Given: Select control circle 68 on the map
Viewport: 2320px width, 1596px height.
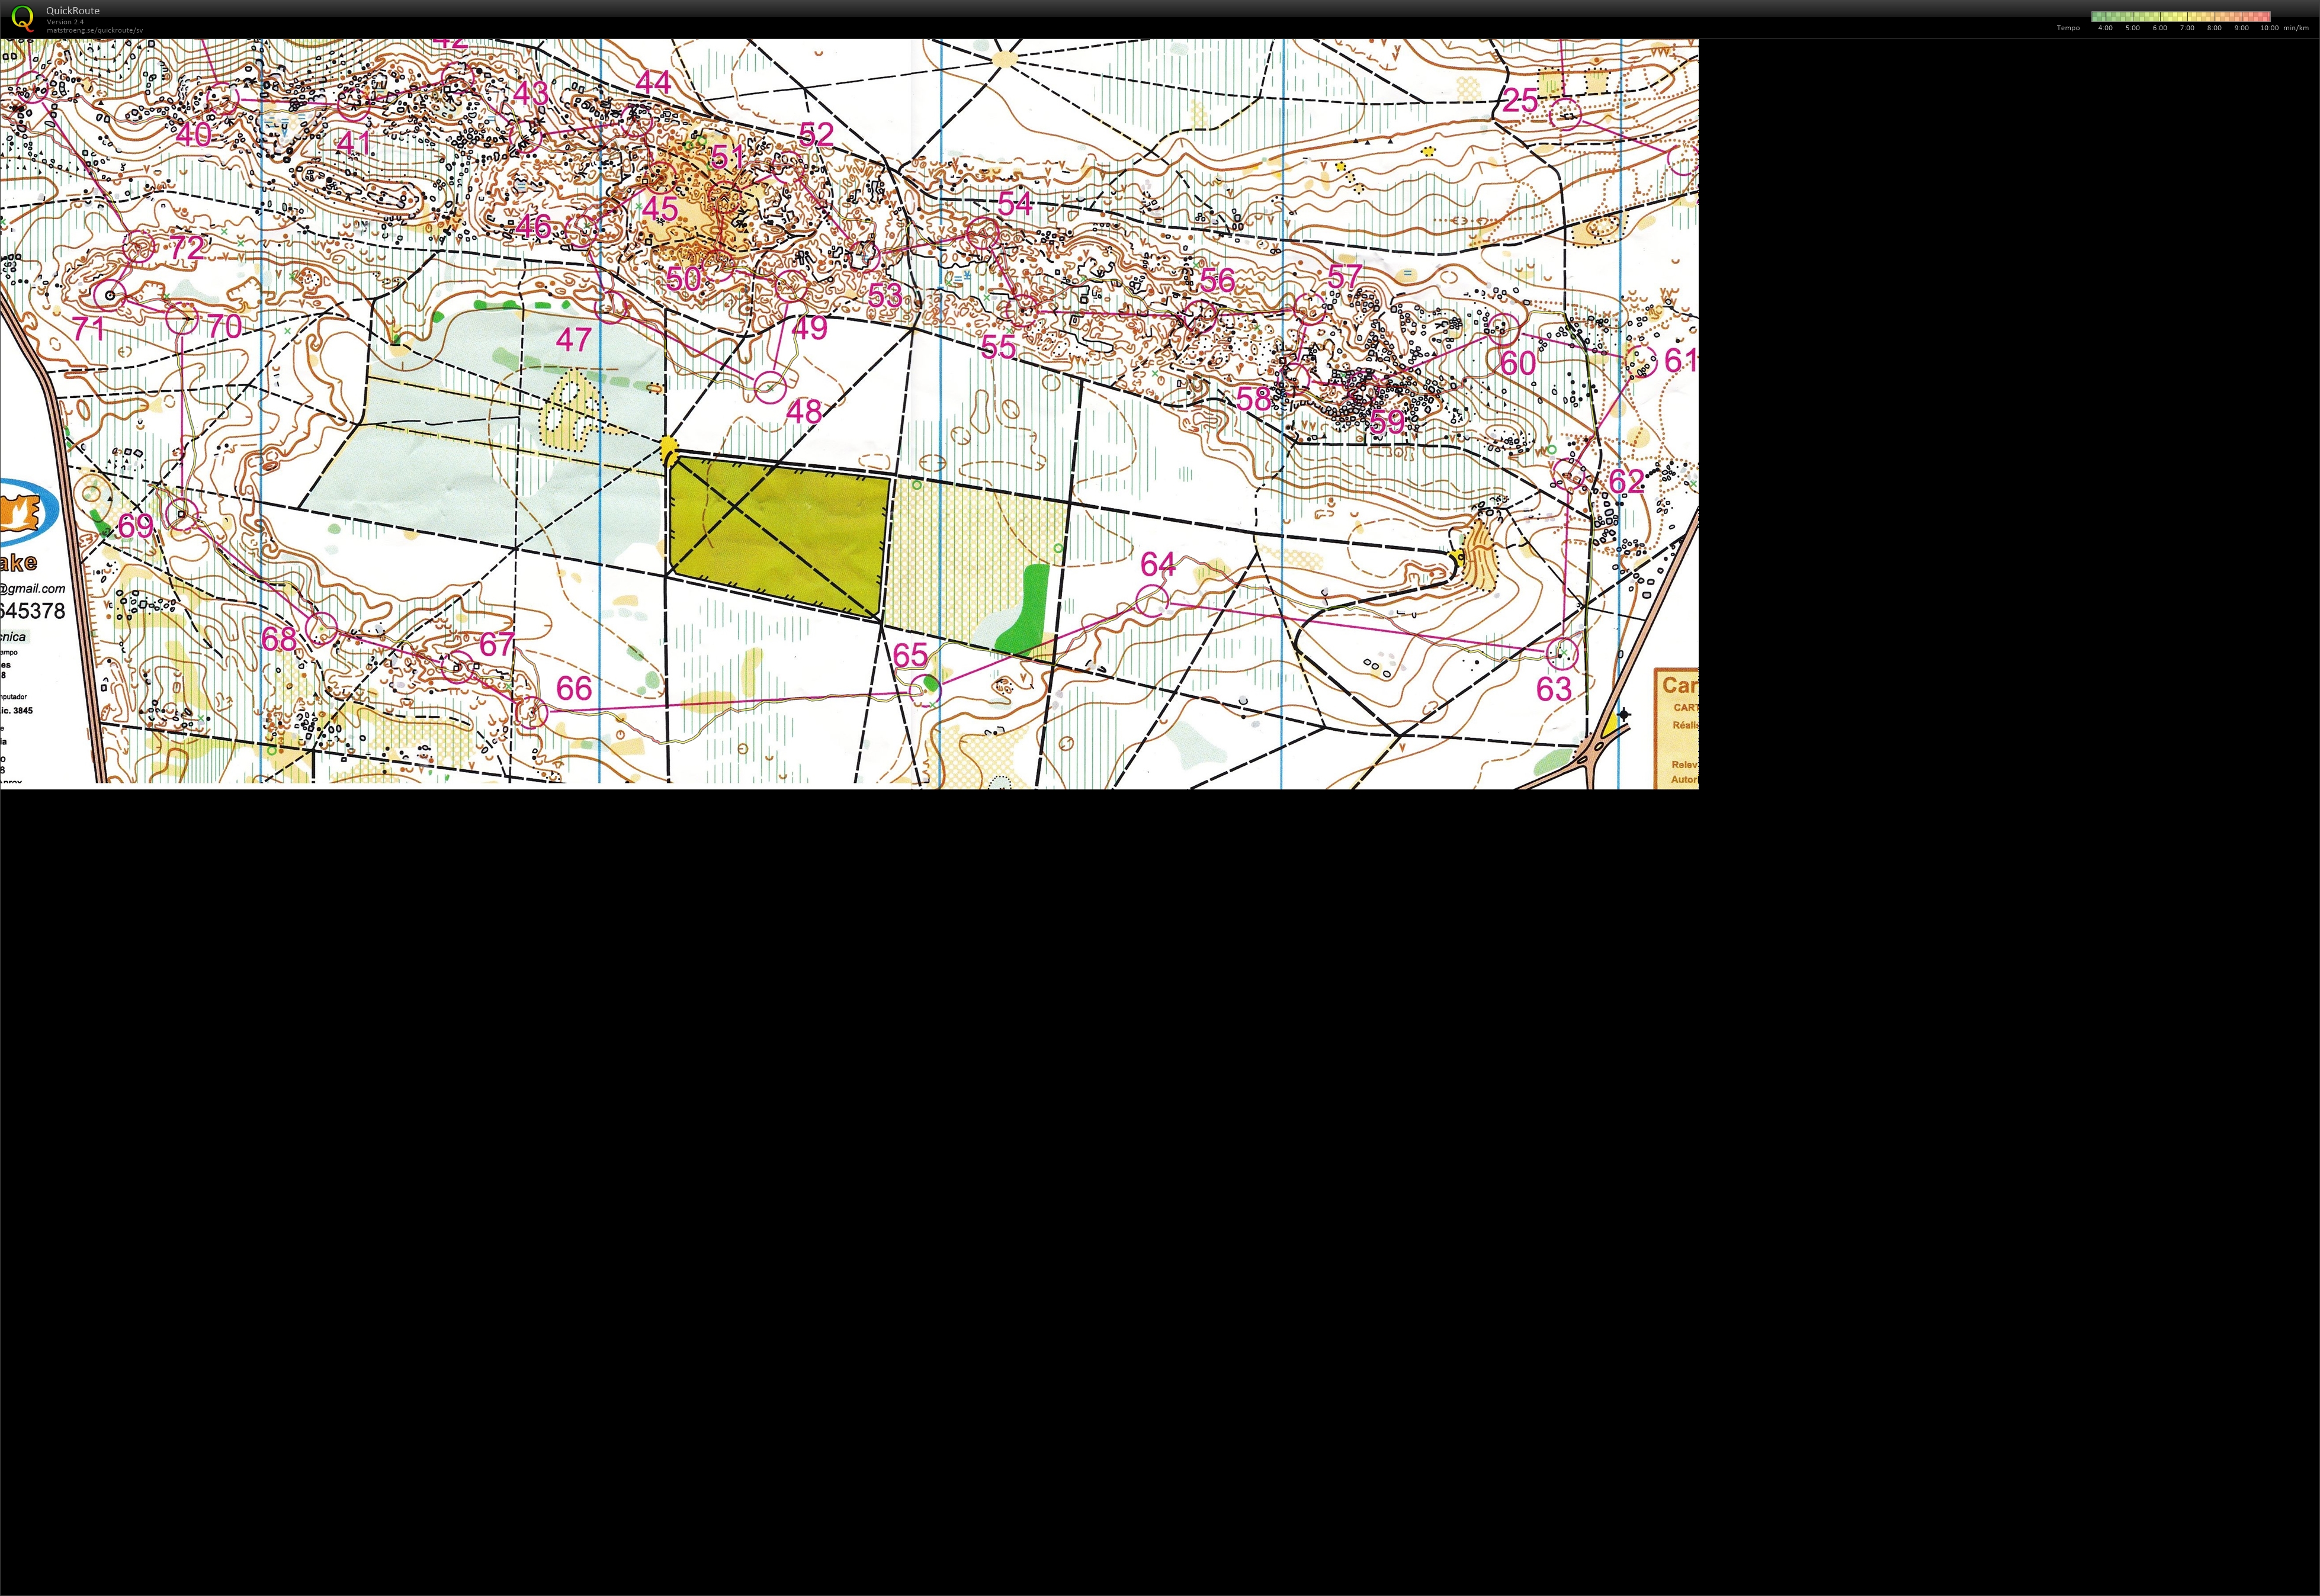Looking at the screenshot, I should [322, 628].
